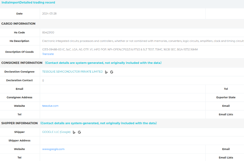The width and height of the screenshot is (244, 161).
Task: Click the Declaration Contact value ()
Action: [x=43, y=80]
